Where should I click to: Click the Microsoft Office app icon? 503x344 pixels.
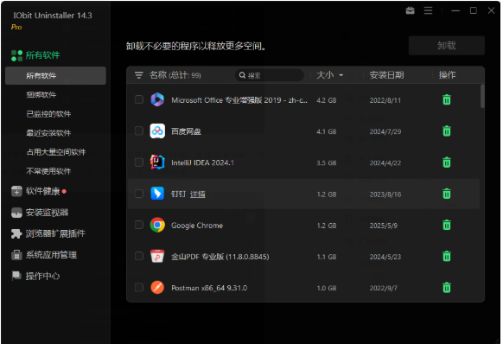coord(157,99)
